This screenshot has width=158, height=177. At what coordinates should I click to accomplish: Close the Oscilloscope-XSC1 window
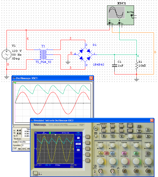coord(91,78)
